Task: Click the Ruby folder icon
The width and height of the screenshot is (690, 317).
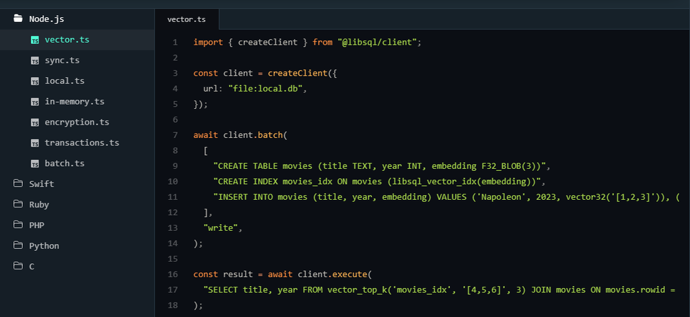Action: point(18,204)
